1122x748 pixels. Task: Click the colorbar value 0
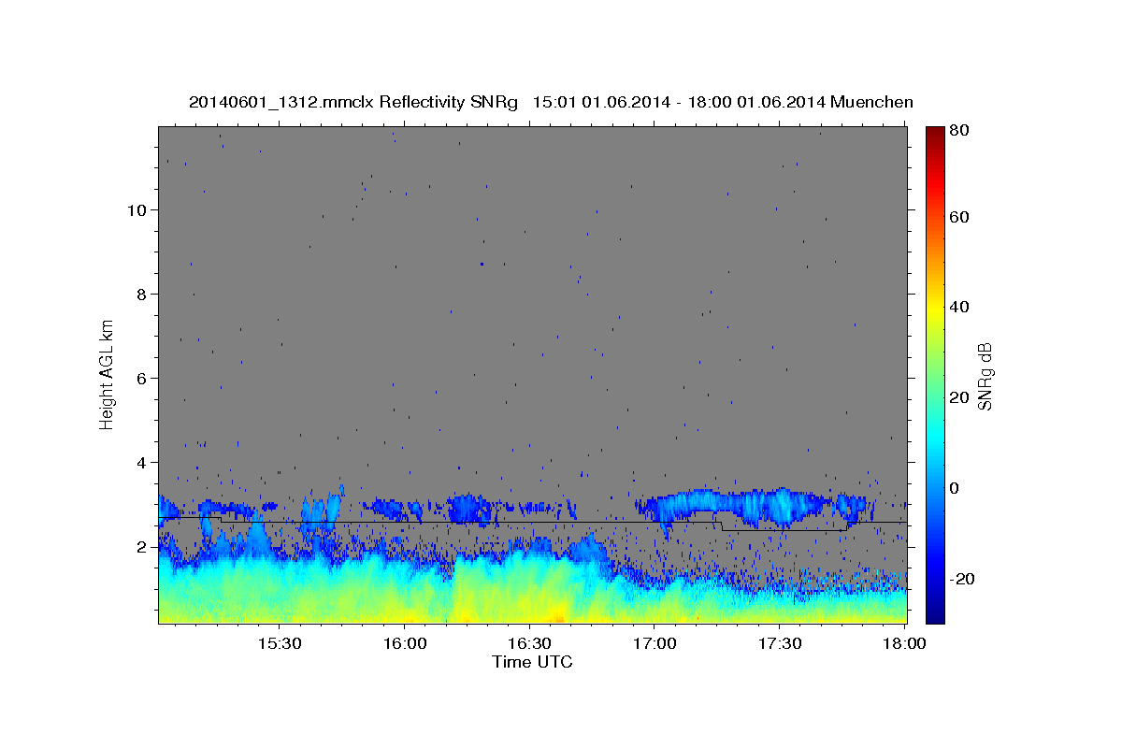pyautogui.click(x=956, y=488)
